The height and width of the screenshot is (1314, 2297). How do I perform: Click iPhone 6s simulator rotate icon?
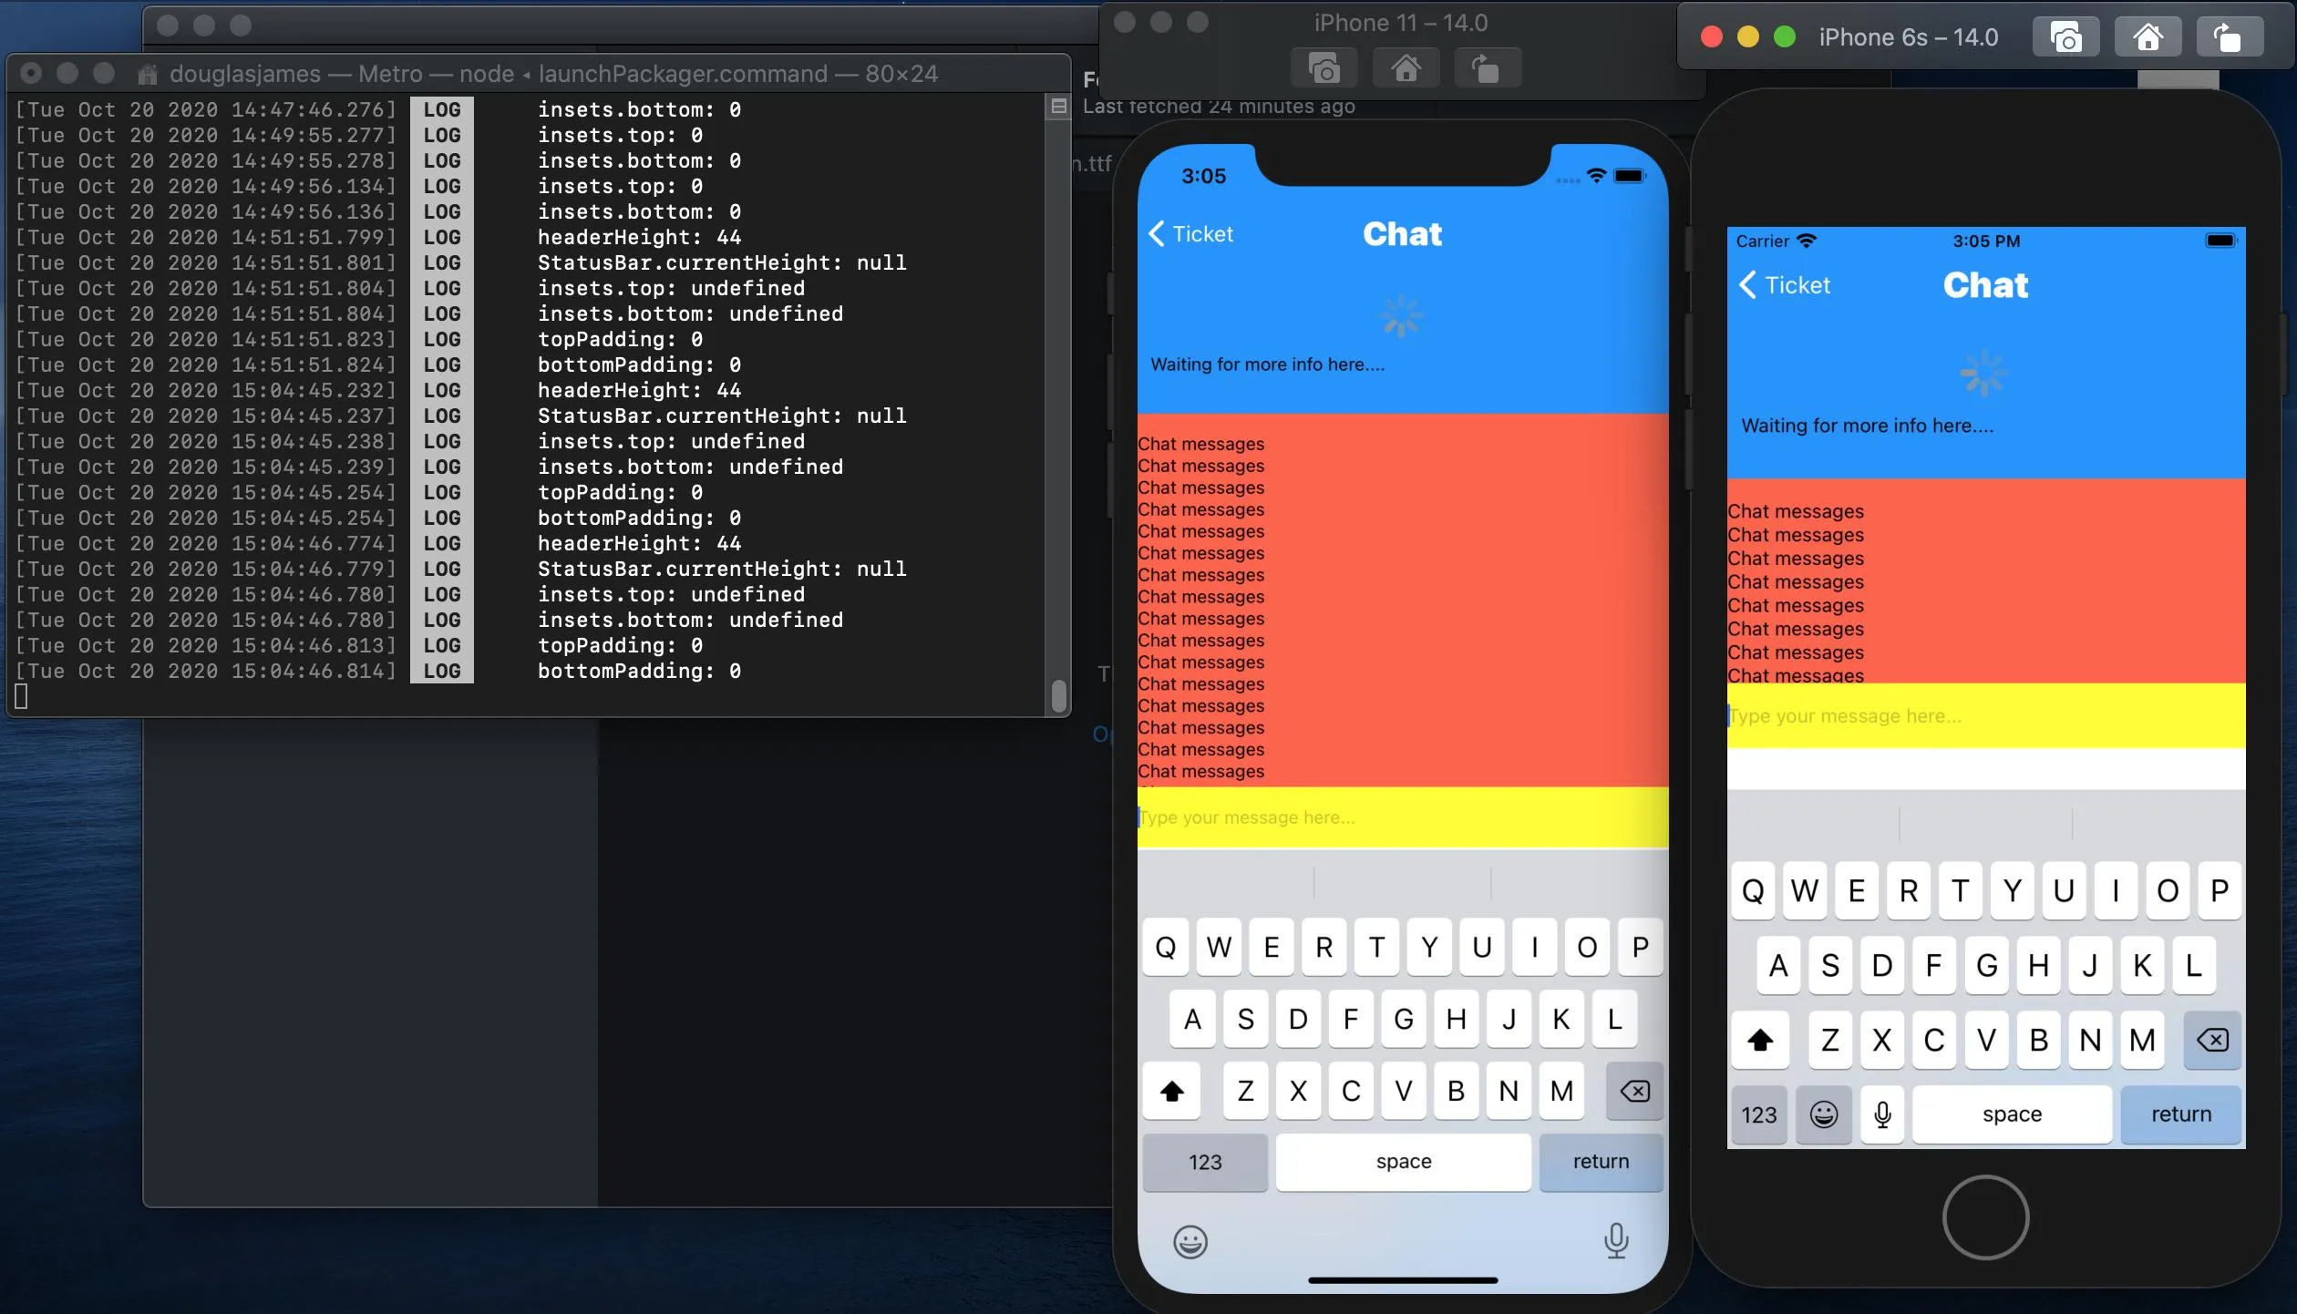coord(2229,37)
